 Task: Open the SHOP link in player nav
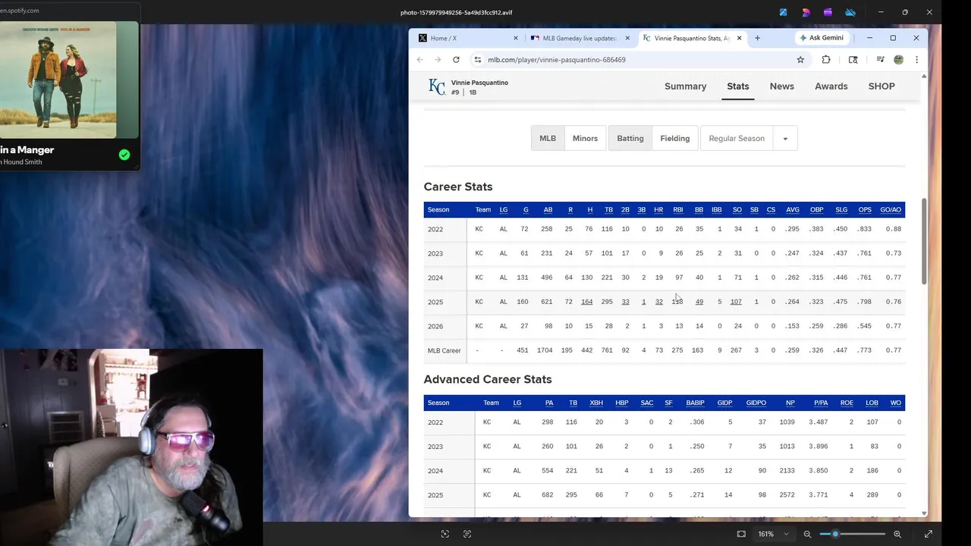pos(881,86)
